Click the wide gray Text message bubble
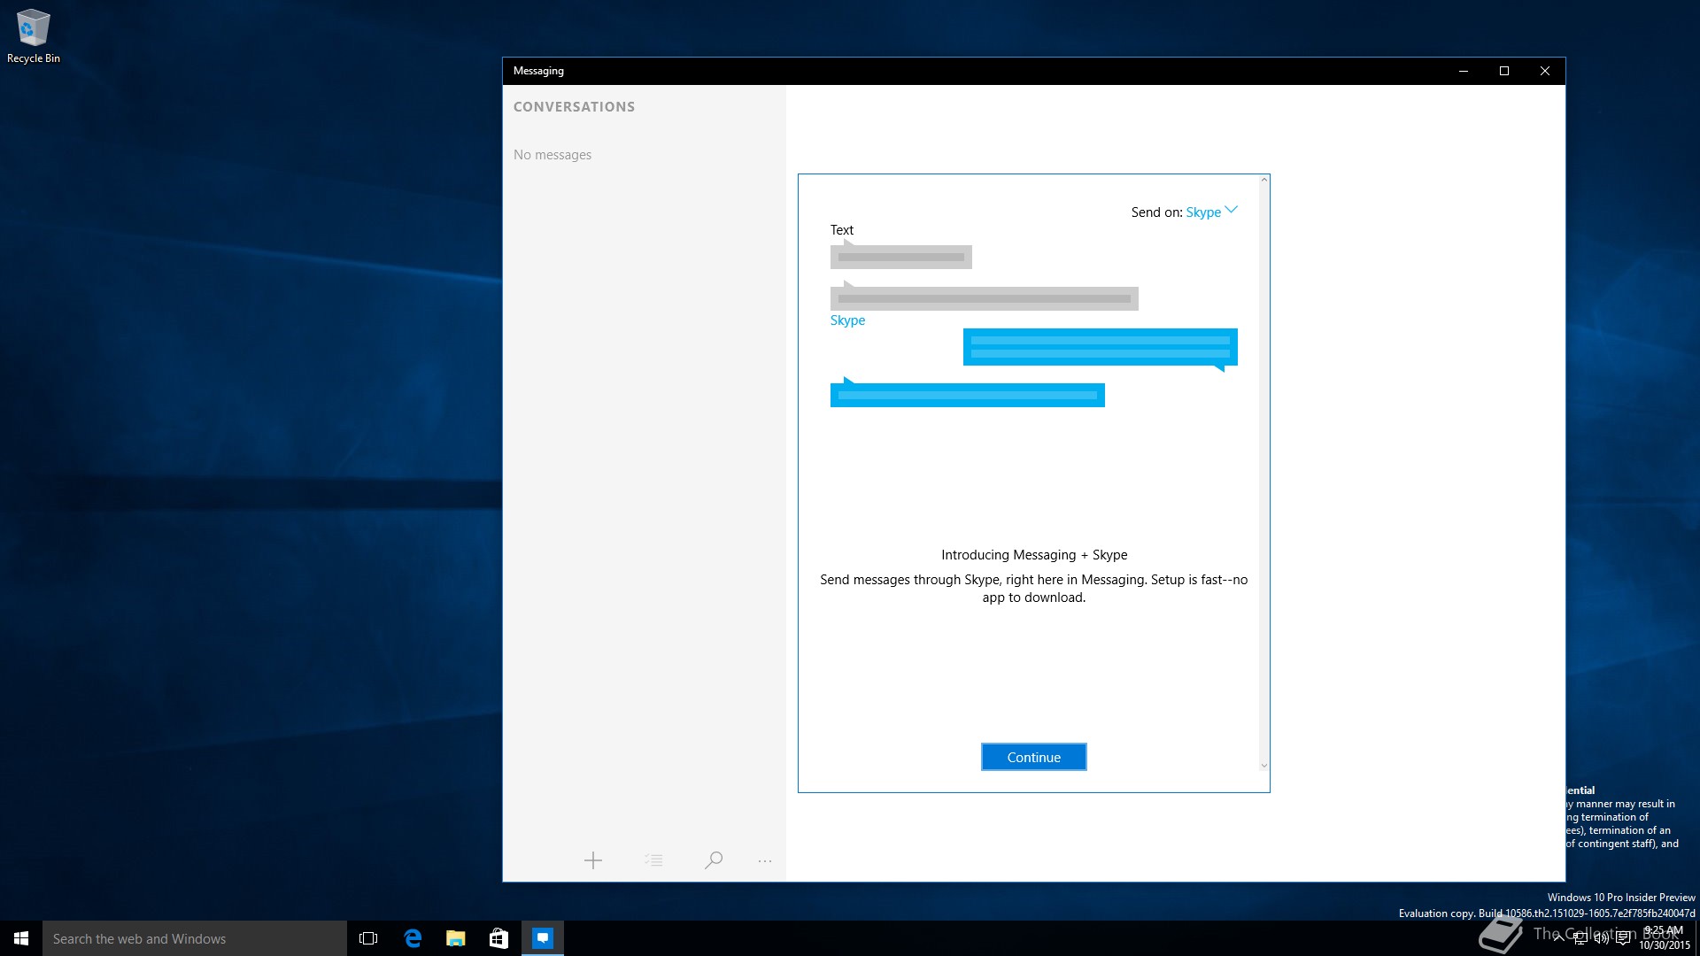 point(984,297)
